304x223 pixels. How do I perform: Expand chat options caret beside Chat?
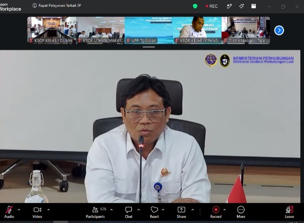(139, 209)
